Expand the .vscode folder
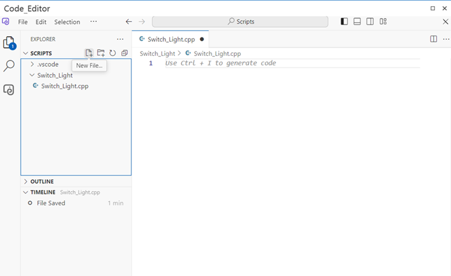 click(x=48, y=64)
